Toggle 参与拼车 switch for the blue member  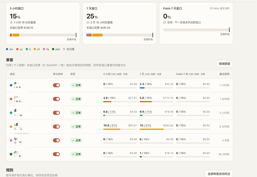56,85
